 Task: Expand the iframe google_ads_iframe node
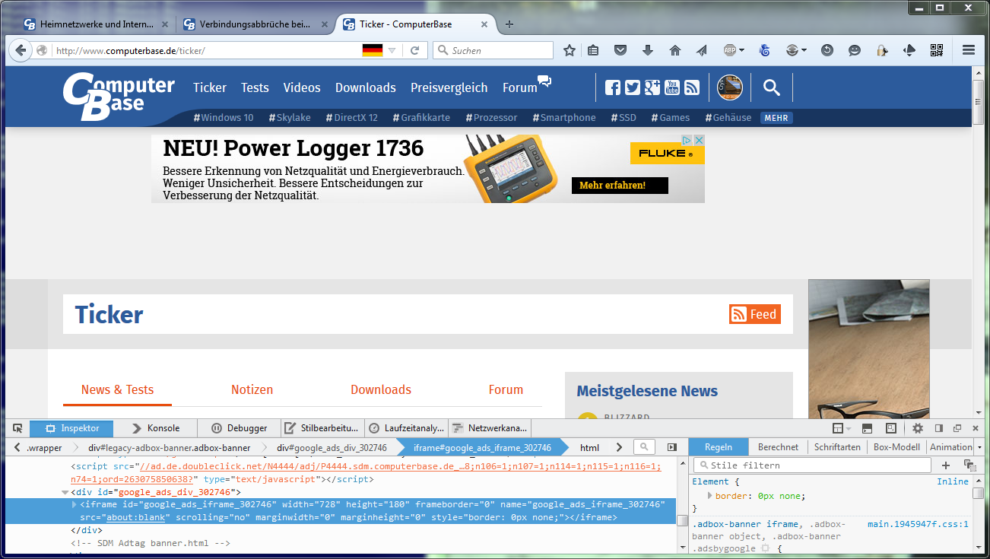pyautogui.click(x=75, y=504)
